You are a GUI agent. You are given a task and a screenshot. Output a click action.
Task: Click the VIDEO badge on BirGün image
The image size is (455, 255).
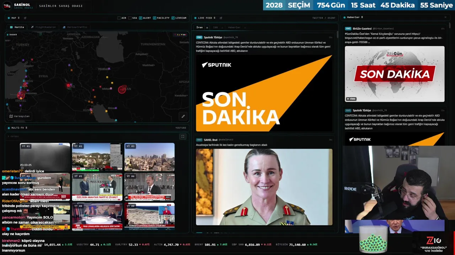[351, 99]
